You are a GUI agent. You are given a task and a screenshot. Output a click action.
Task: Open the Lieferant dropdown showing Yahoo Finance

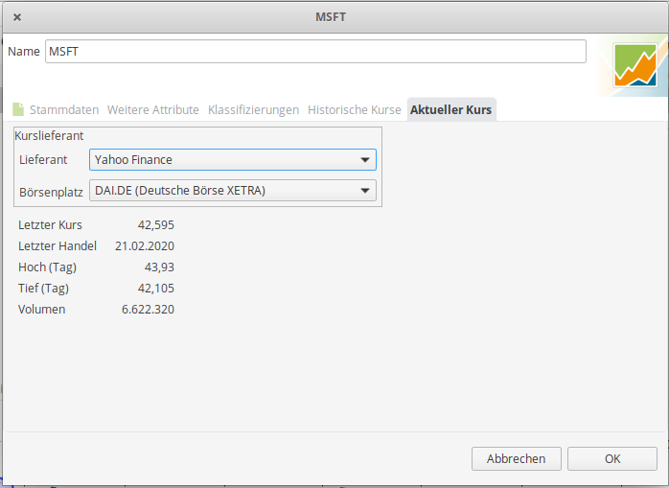point(233,160)
